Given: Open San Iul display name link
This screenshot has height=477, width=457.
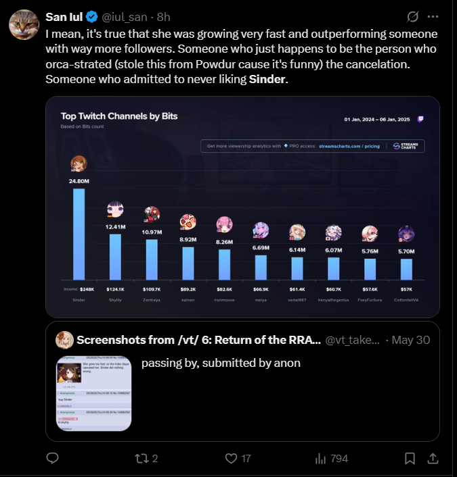Looking at the screenshot, I should (x=64, y=17).
